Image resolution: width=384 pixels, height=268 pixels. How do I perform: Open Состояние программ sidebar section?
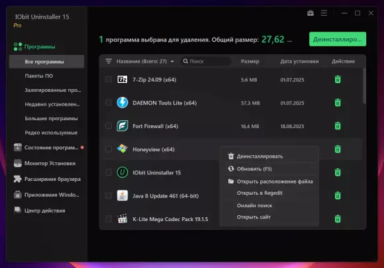(x=48, y=147)
